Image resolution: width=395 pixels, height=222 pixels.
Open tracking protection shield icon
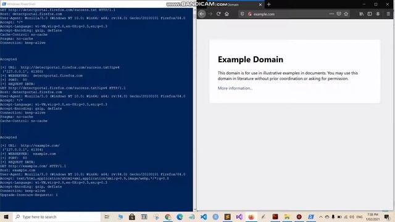coord(242,14)
